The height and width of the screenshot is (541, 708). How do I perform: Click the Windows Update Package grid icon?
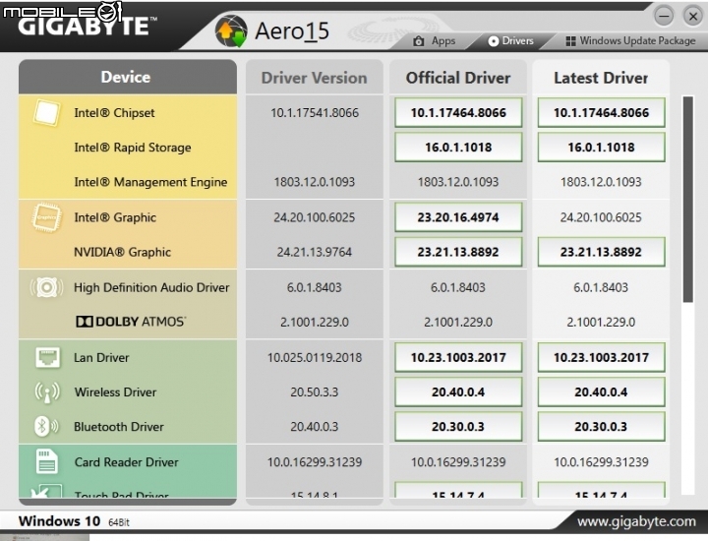pyautogui.click(x=570, y=41)
